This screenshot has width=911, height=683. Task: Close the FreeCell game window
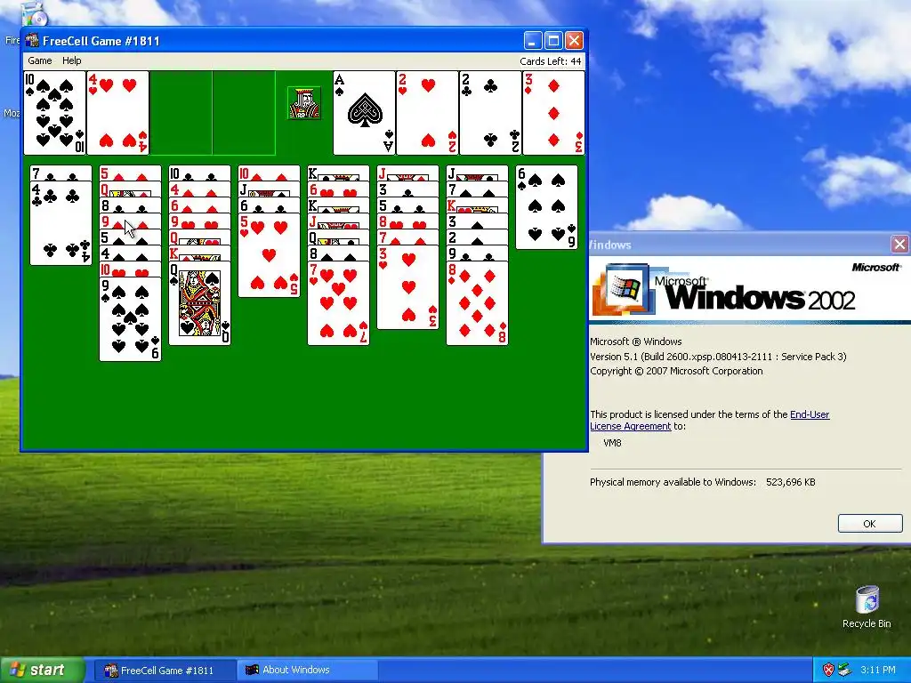[574, 41]
